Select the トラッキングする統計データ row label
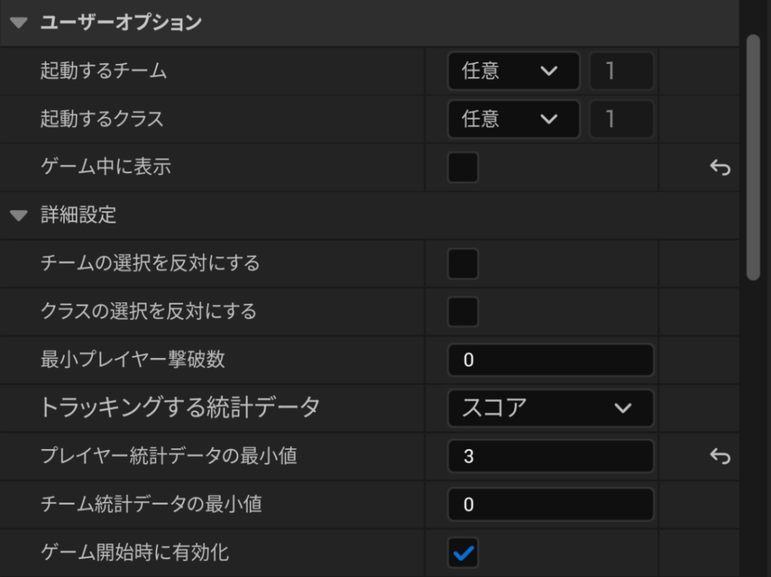This screenshot has width=771, height=577. [180, 408]
